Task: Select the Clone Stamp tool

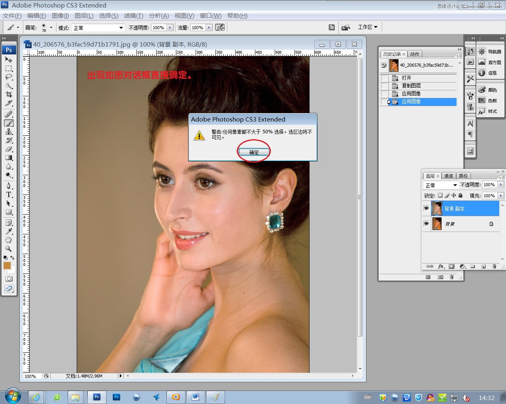Action: [x=9, y=132]
